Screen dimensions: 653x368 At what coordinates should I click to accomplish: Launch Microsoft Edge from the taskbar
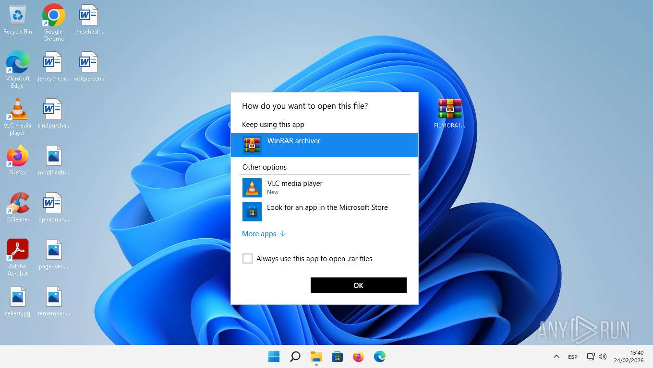click(380, 356)
